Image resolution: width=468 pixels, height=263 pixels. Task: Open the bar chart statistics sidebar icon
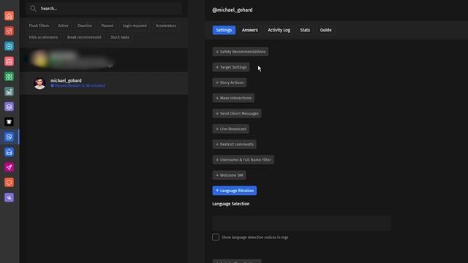click(9, 91)
